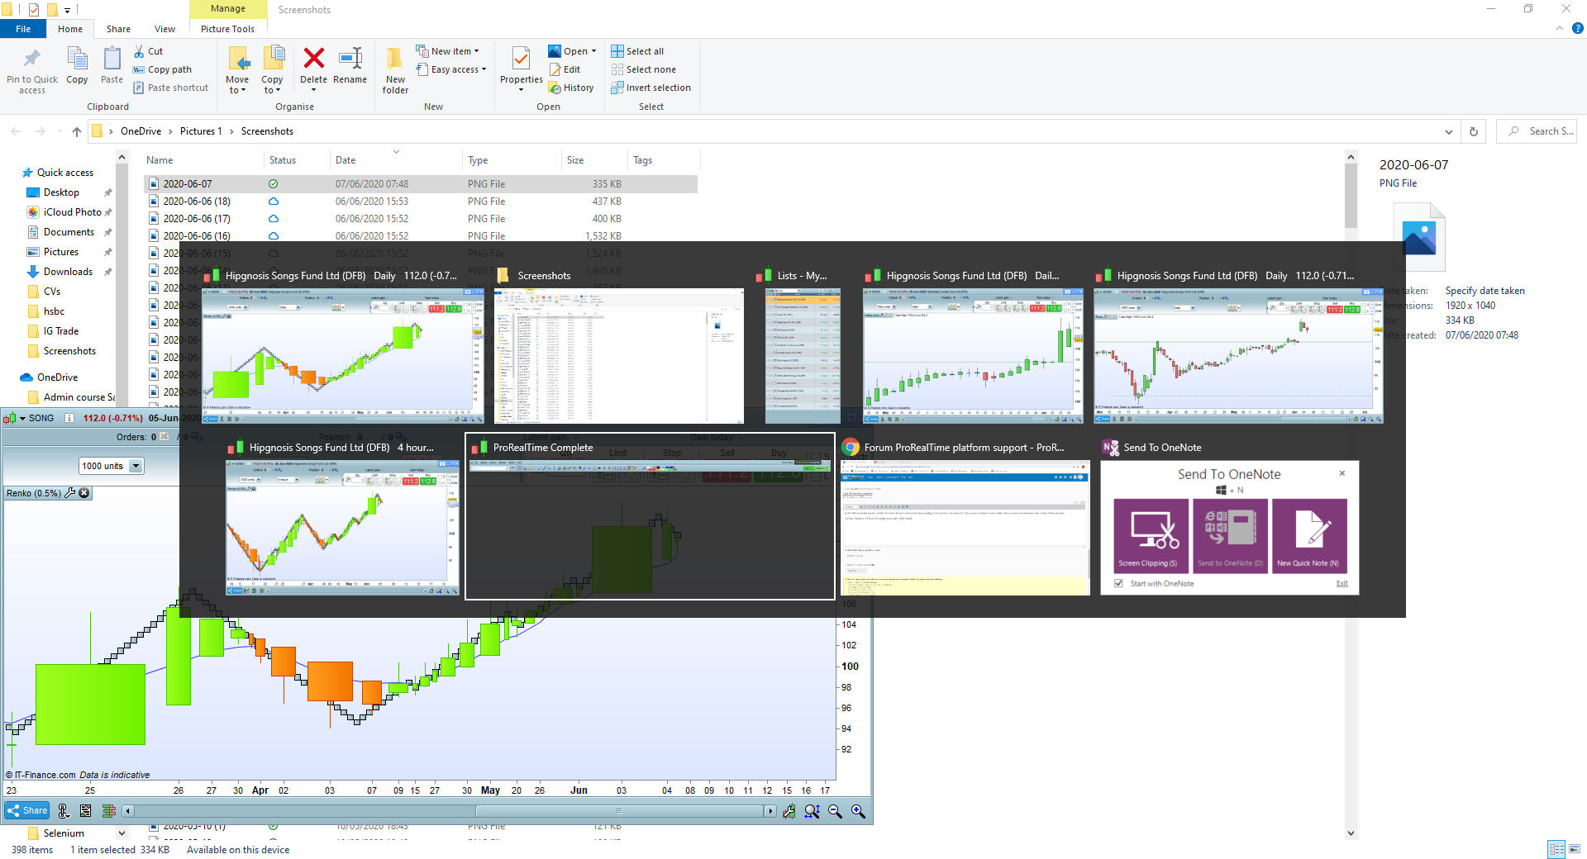Switch to details view icon in status bar
1587x859 pixels.
click(1557, 849)
